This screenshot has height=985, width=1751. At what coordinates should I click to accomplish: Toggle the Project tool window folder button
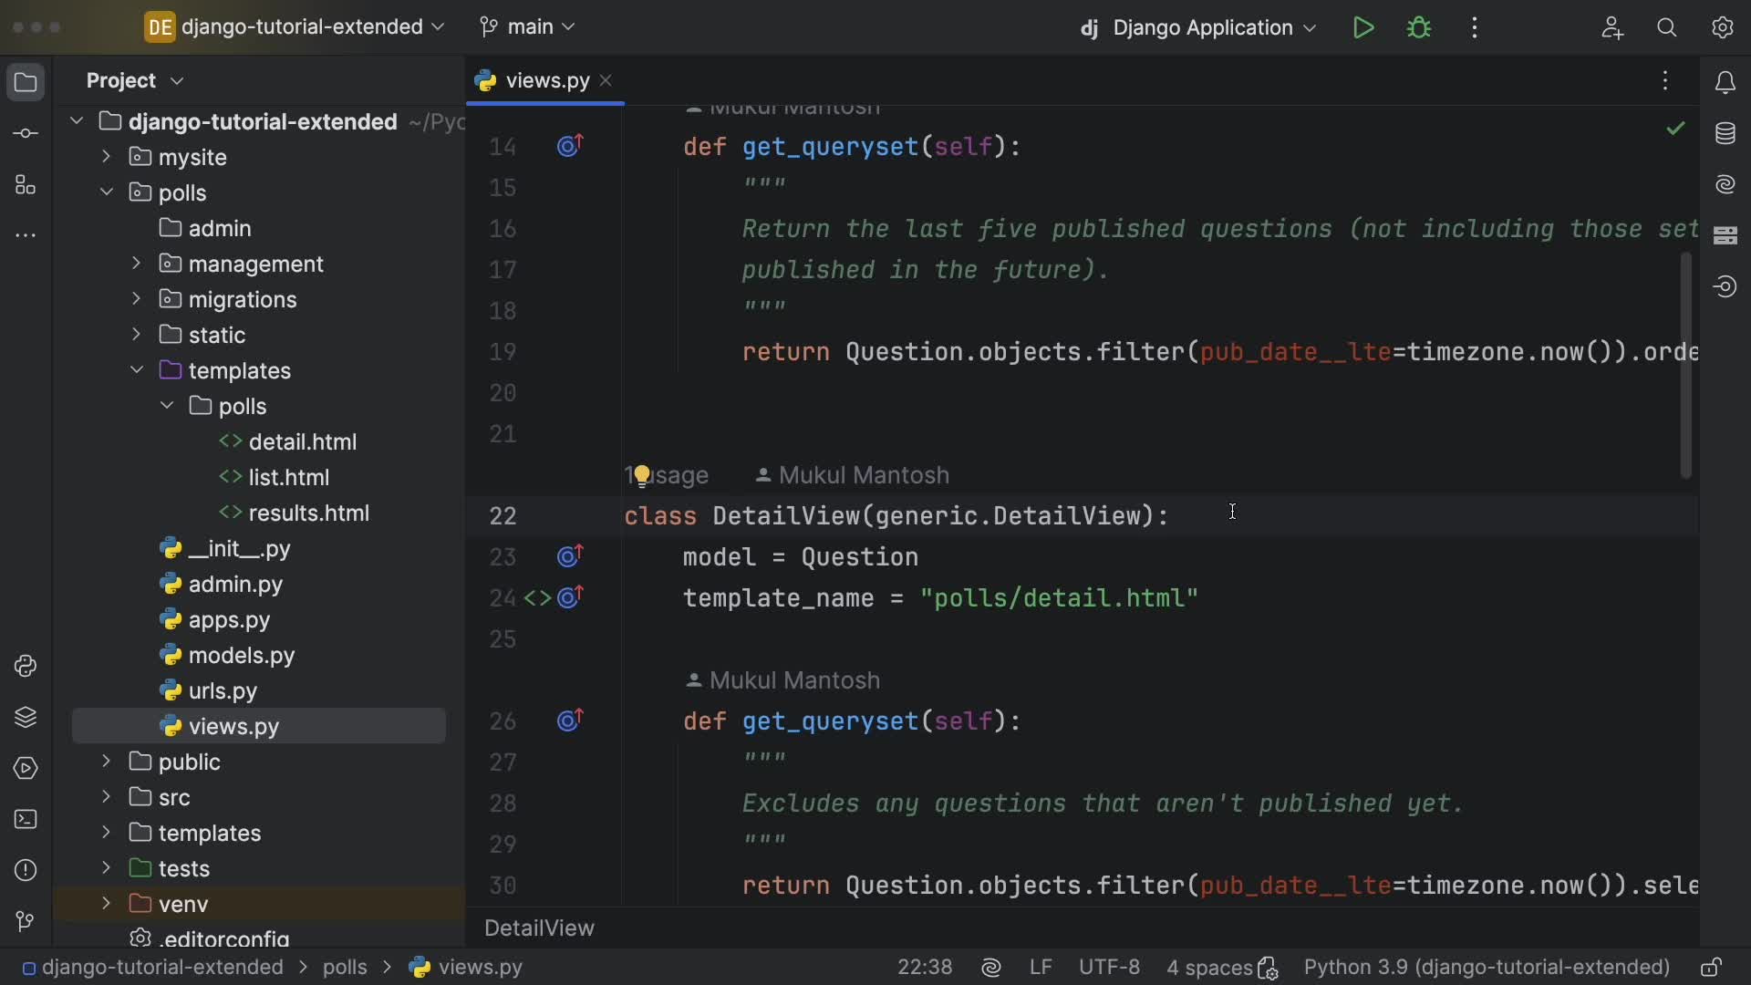tap(26, 83)
